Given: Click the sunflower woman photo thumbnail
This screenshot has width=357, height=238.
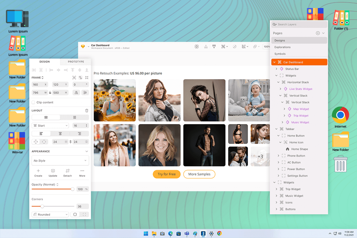Looking at the screenshot, I should tap(115, 100).
